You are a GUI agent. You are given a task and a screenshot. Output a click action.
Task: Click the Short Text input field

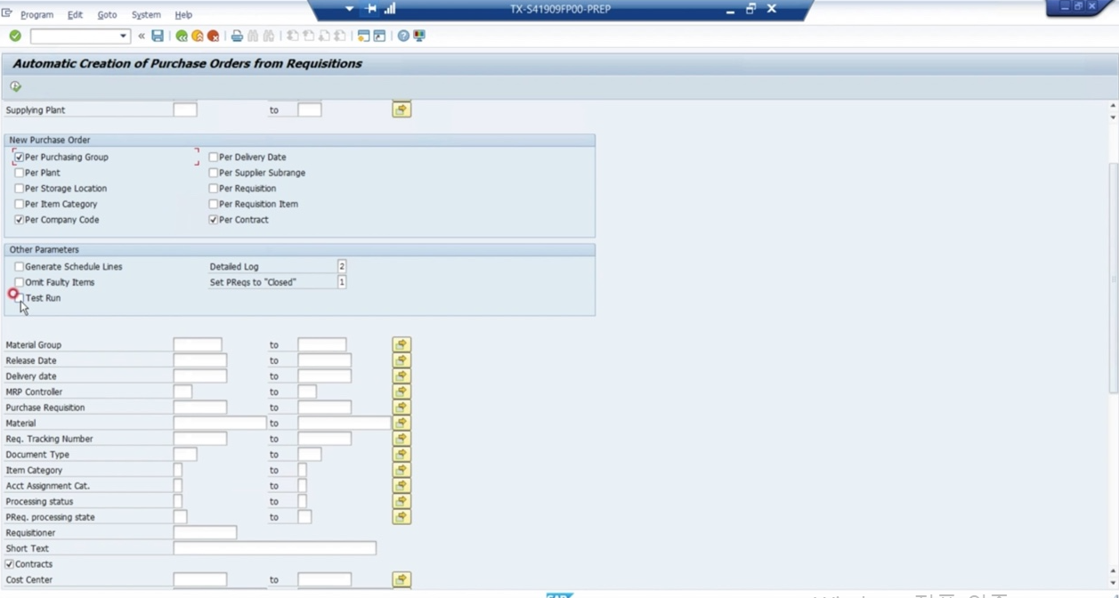tap(274, 548)
